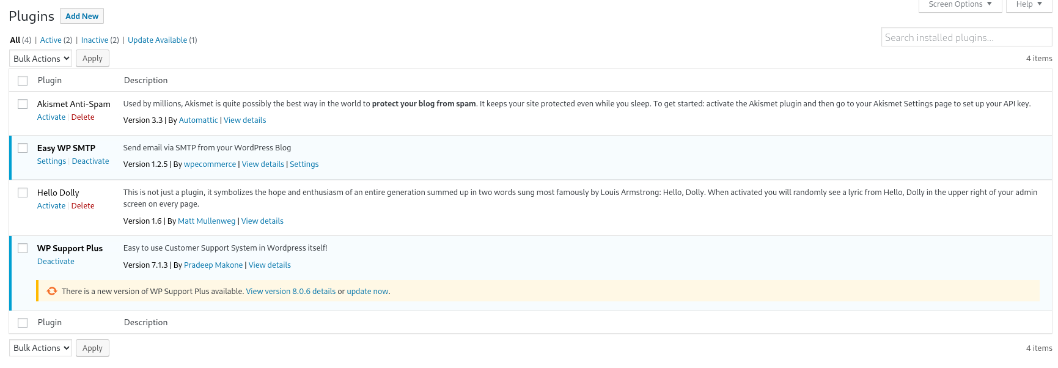
Task: Click the Akismet Anti-Spam plugin name
Action: [74, 105]
